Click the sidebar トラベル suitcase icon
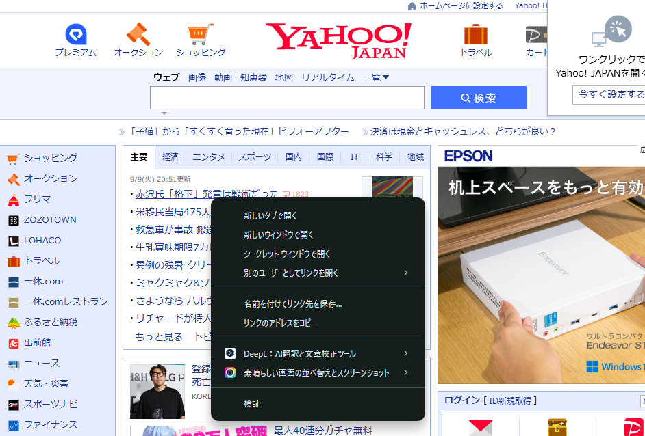 coord(14,262)
